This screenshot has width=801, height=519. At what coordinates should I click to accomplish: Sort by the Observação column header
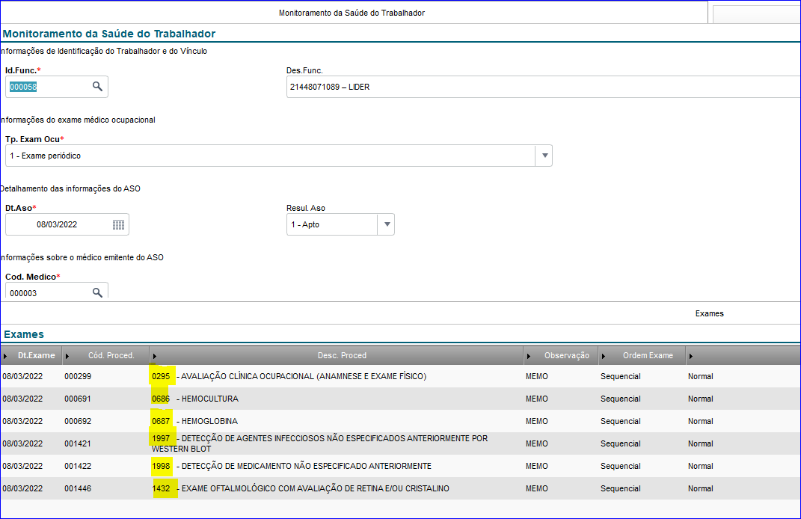pyautogui.click(x=566, y=355)
